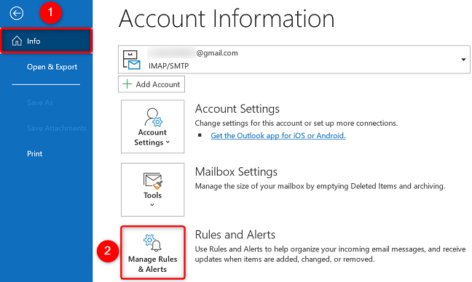472x282 pixels.
Task: Click the gear and bell Rules icon
Action: pyautogui.click(x=152, y=242)
